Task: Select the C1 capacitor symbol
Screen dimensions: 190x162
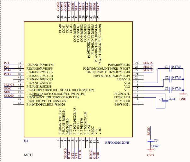Action: (x=170, y=68)
